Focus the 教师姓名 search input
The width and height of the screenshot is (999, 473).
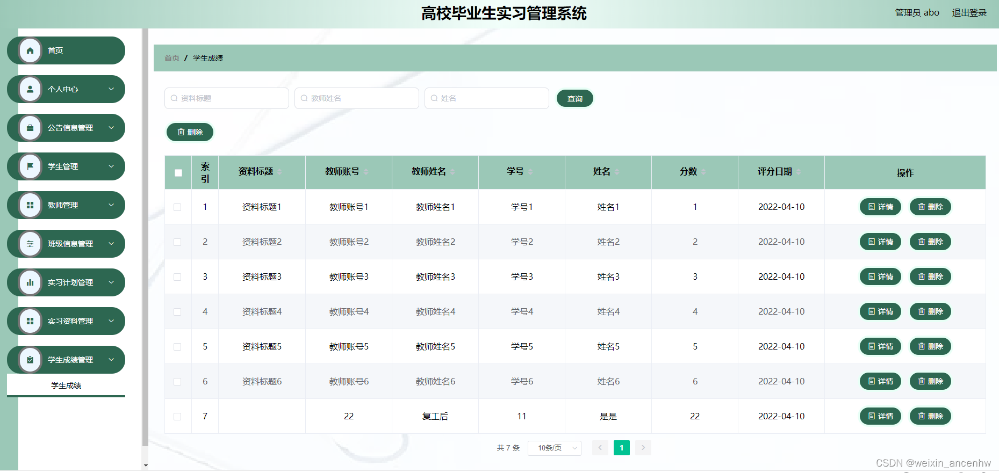coord(357,98)
